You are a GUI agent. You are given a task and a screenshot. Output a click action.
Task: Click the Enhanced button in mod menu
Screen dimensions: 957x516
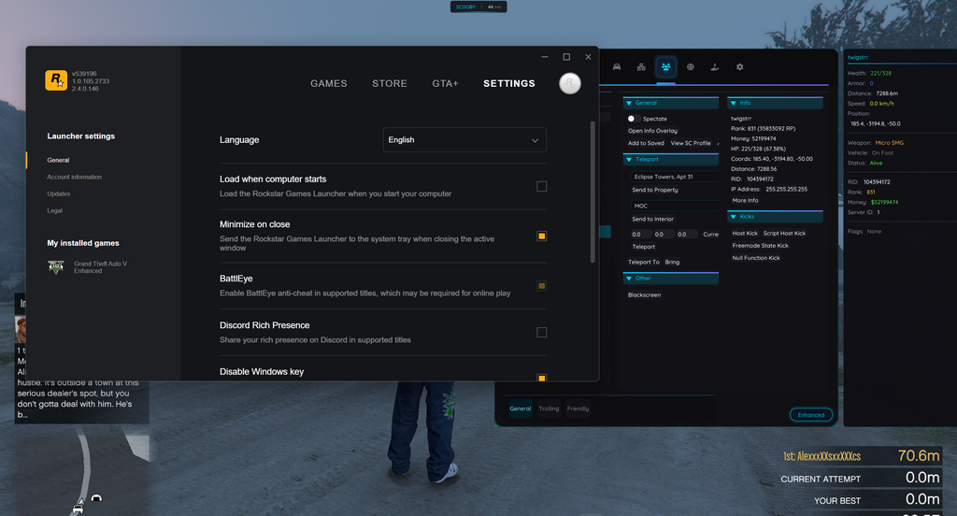tap(811, 415)
